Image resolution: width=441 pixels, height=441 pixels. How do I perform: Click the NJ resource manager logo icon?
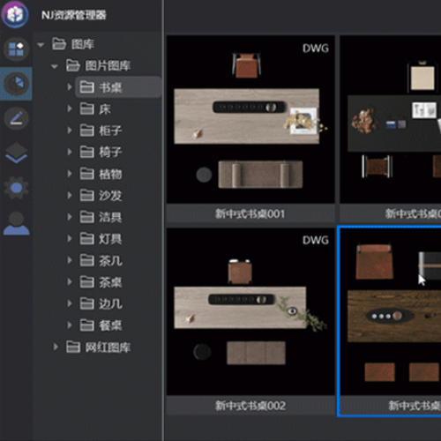tap(15, 15)
